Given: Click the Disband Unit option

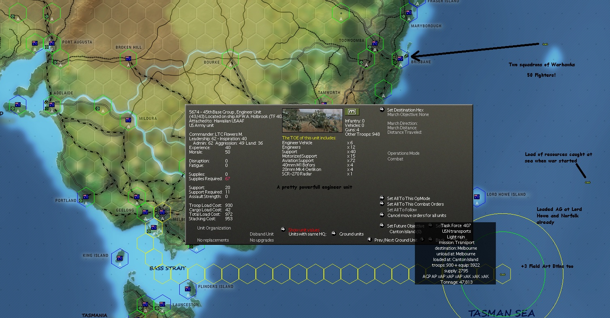Looking at the screenshot, I should [x=261, y=234].
